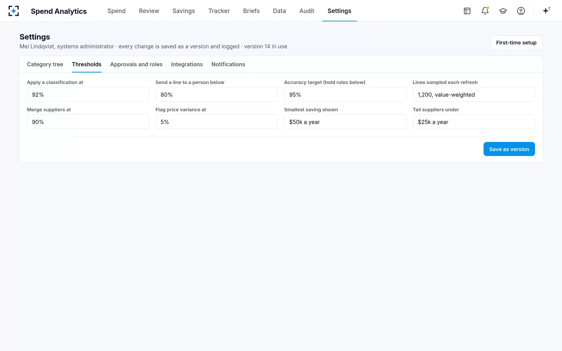Switch to the Integrations tab

pyautogui.click(x=187, y=64)
